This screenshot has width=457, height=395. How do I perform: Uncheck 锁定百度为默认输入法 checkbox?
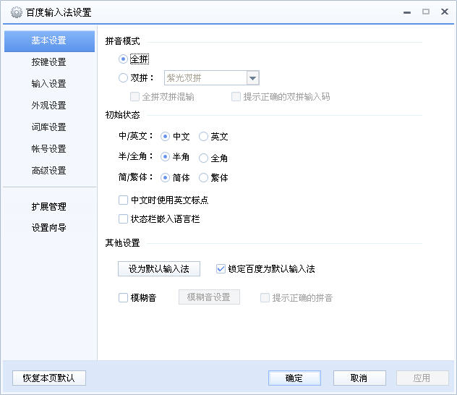click(221, 268)
